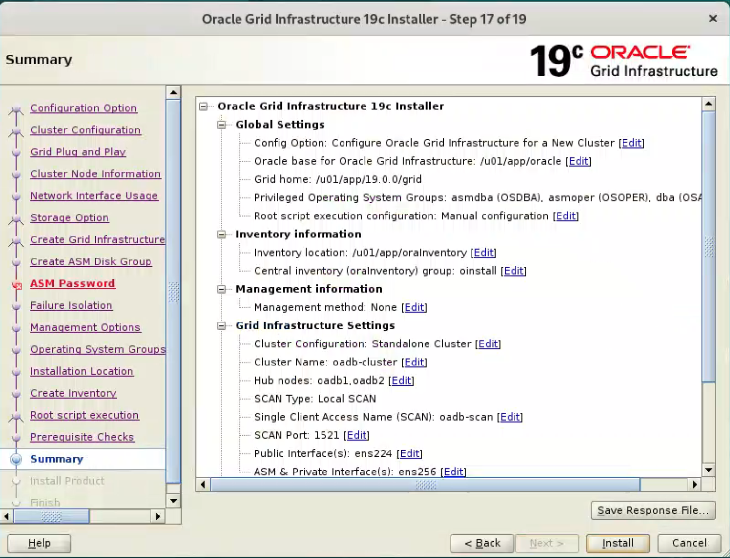Viewport: 730px width, 558px height.
Task: Collapse the Global Settings section
Action: coord(222,125)
